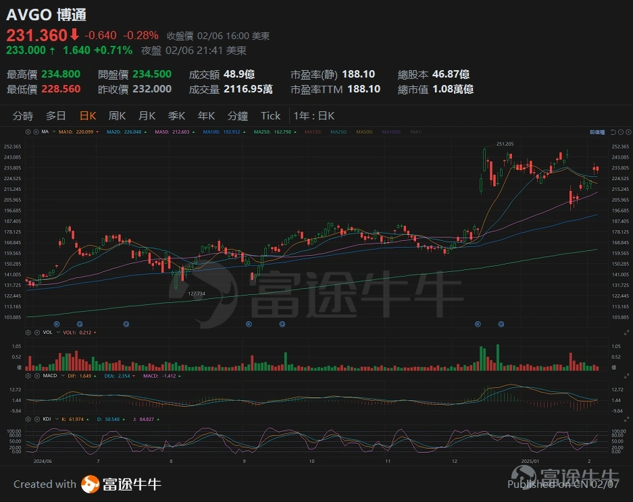
Task: Open the 分鐘 minute chart tab
Action: pos(237,116)
